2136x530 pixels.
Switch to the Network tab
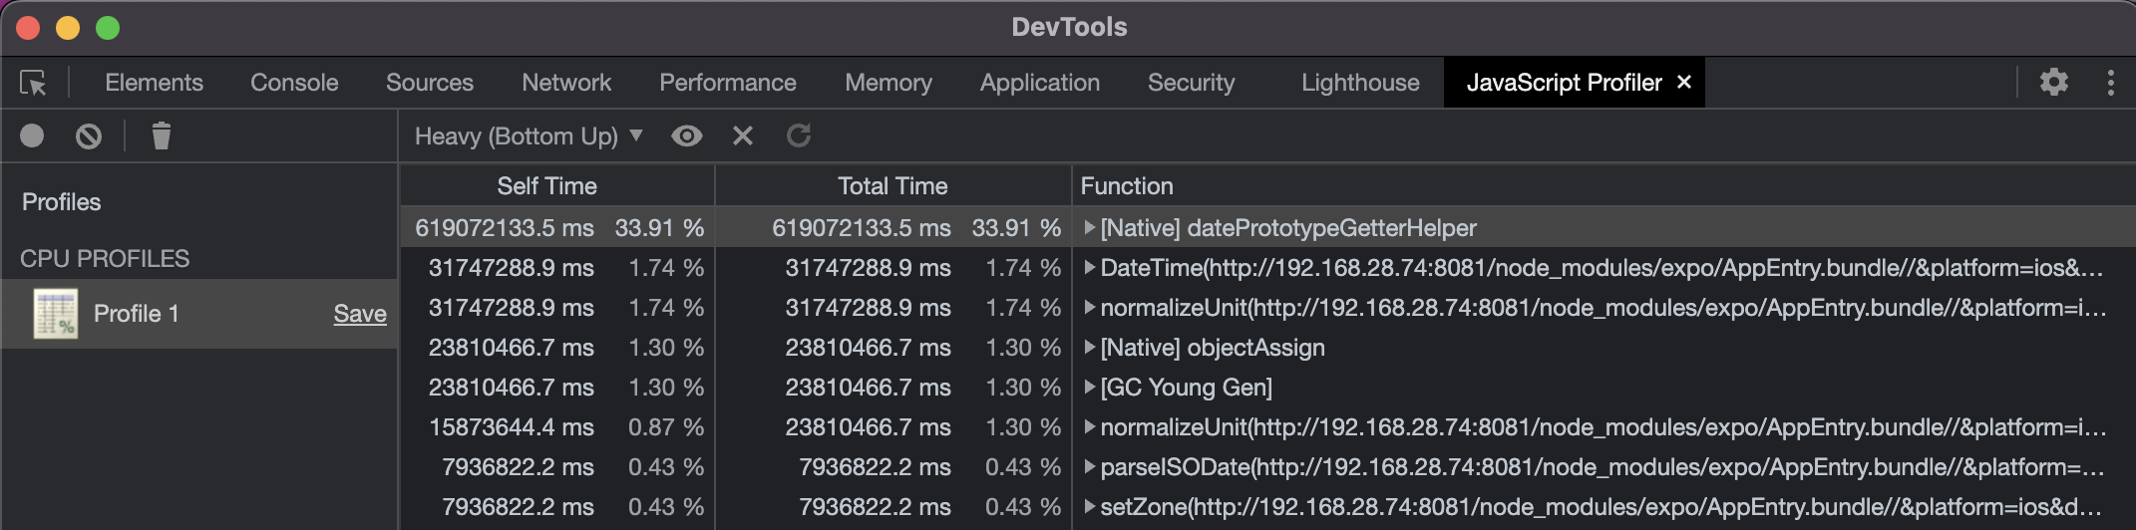(x=566, y=83)
